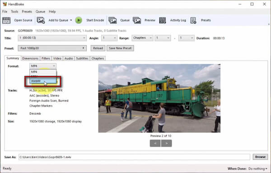Click Presets toolbar label
The image size is (271, 173).
[x=206, y=20]
